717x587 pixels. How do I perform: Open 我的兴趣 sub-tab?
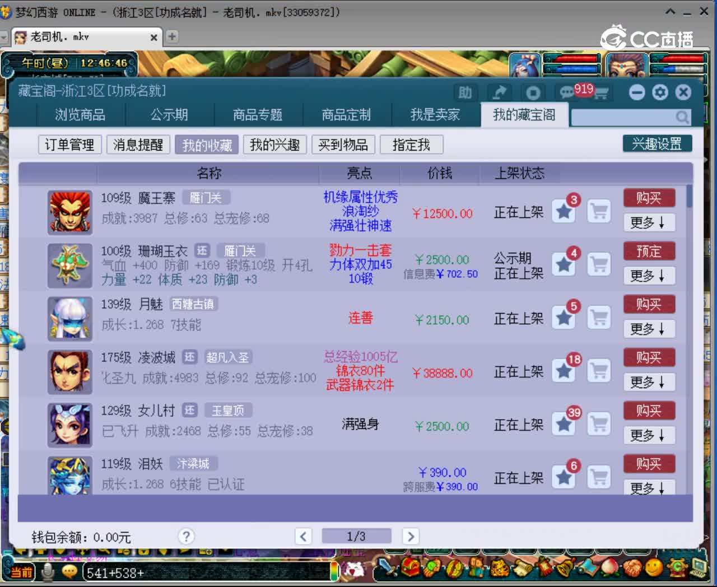click(274, 145)
